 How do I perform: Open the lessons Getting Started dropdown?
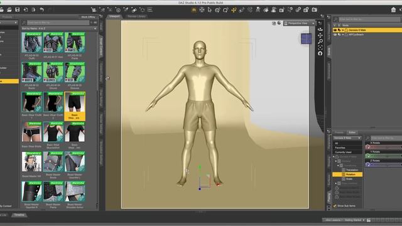pyautogui.click(x=344, y=220)
